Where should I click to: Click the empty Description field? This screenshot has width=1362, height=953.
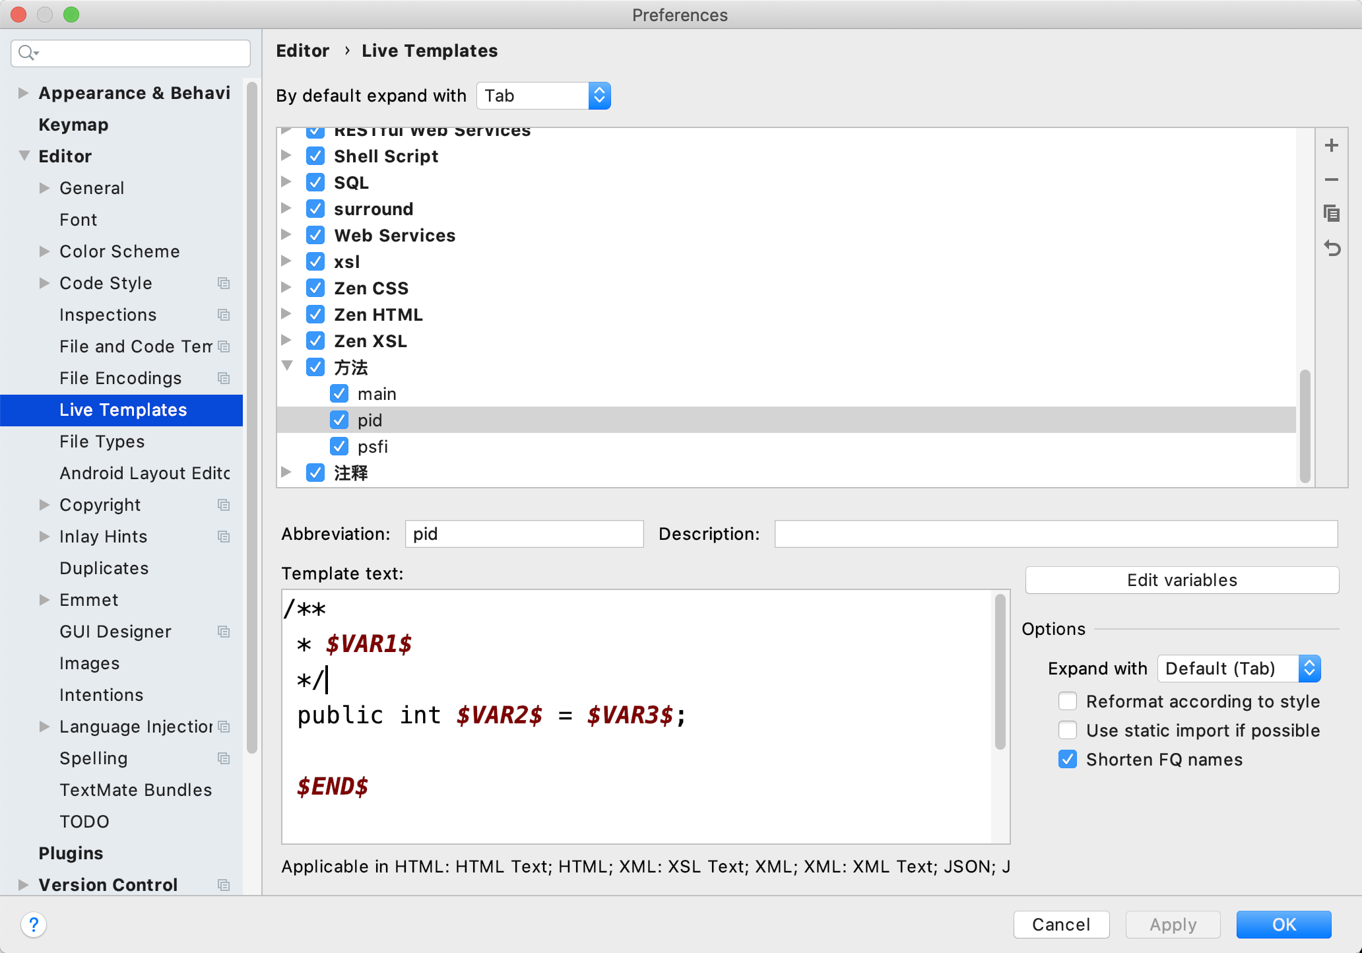(x=1056, y=534)
